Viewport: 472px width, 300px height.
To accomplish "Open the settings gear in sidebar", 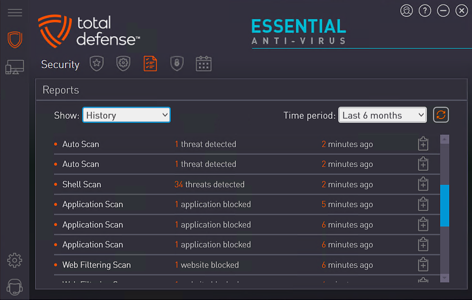I will pyautogui.click(x=14, y=260).
